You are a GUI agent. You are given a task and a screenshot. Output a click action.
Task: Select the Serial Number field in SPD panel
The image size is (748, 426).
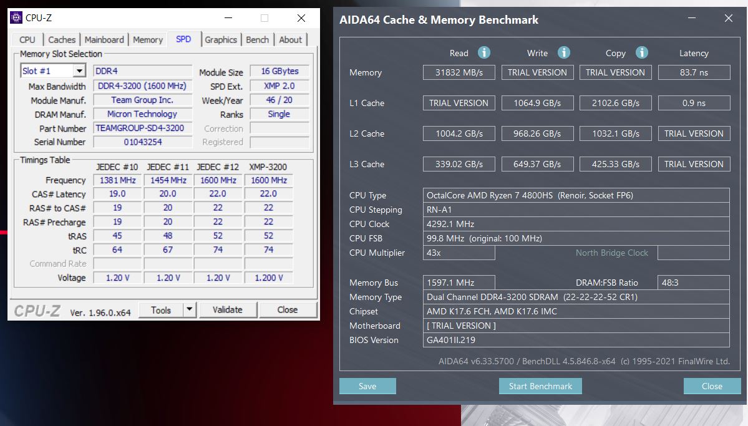[142, 142]
